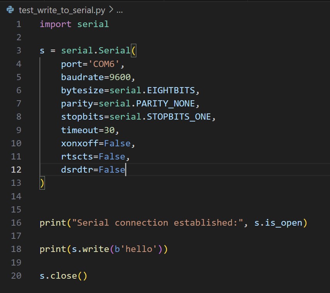330x293 pixels.
Task: Click line number 16 in the gutter
Action: (16, 223)
